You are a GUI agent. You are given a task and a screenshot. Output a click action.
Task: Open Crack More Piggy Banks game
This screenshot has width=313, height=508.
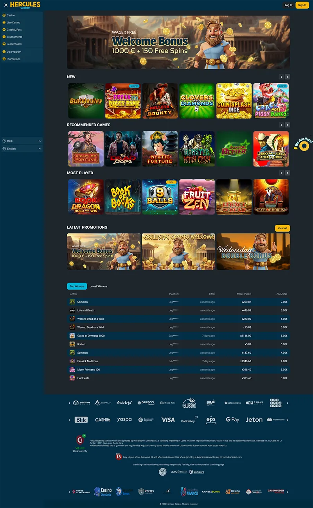pyautogui.click(x=271, y=101)
